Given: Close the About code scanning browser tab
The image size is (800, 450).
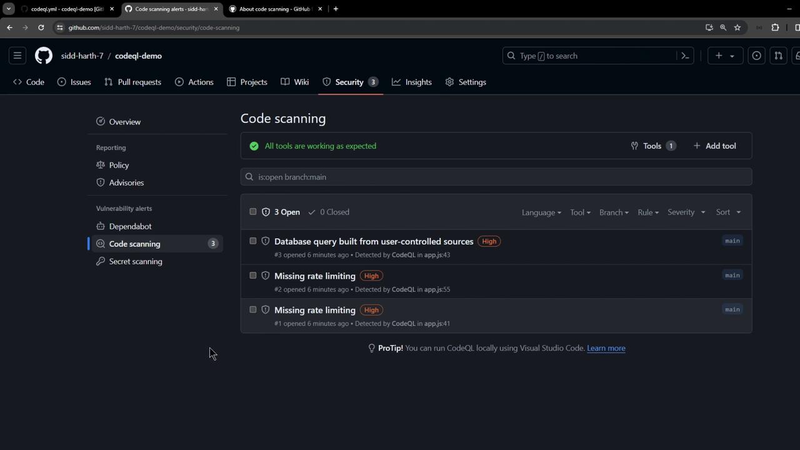Looking at the screenshot, I should pos(320,9).
